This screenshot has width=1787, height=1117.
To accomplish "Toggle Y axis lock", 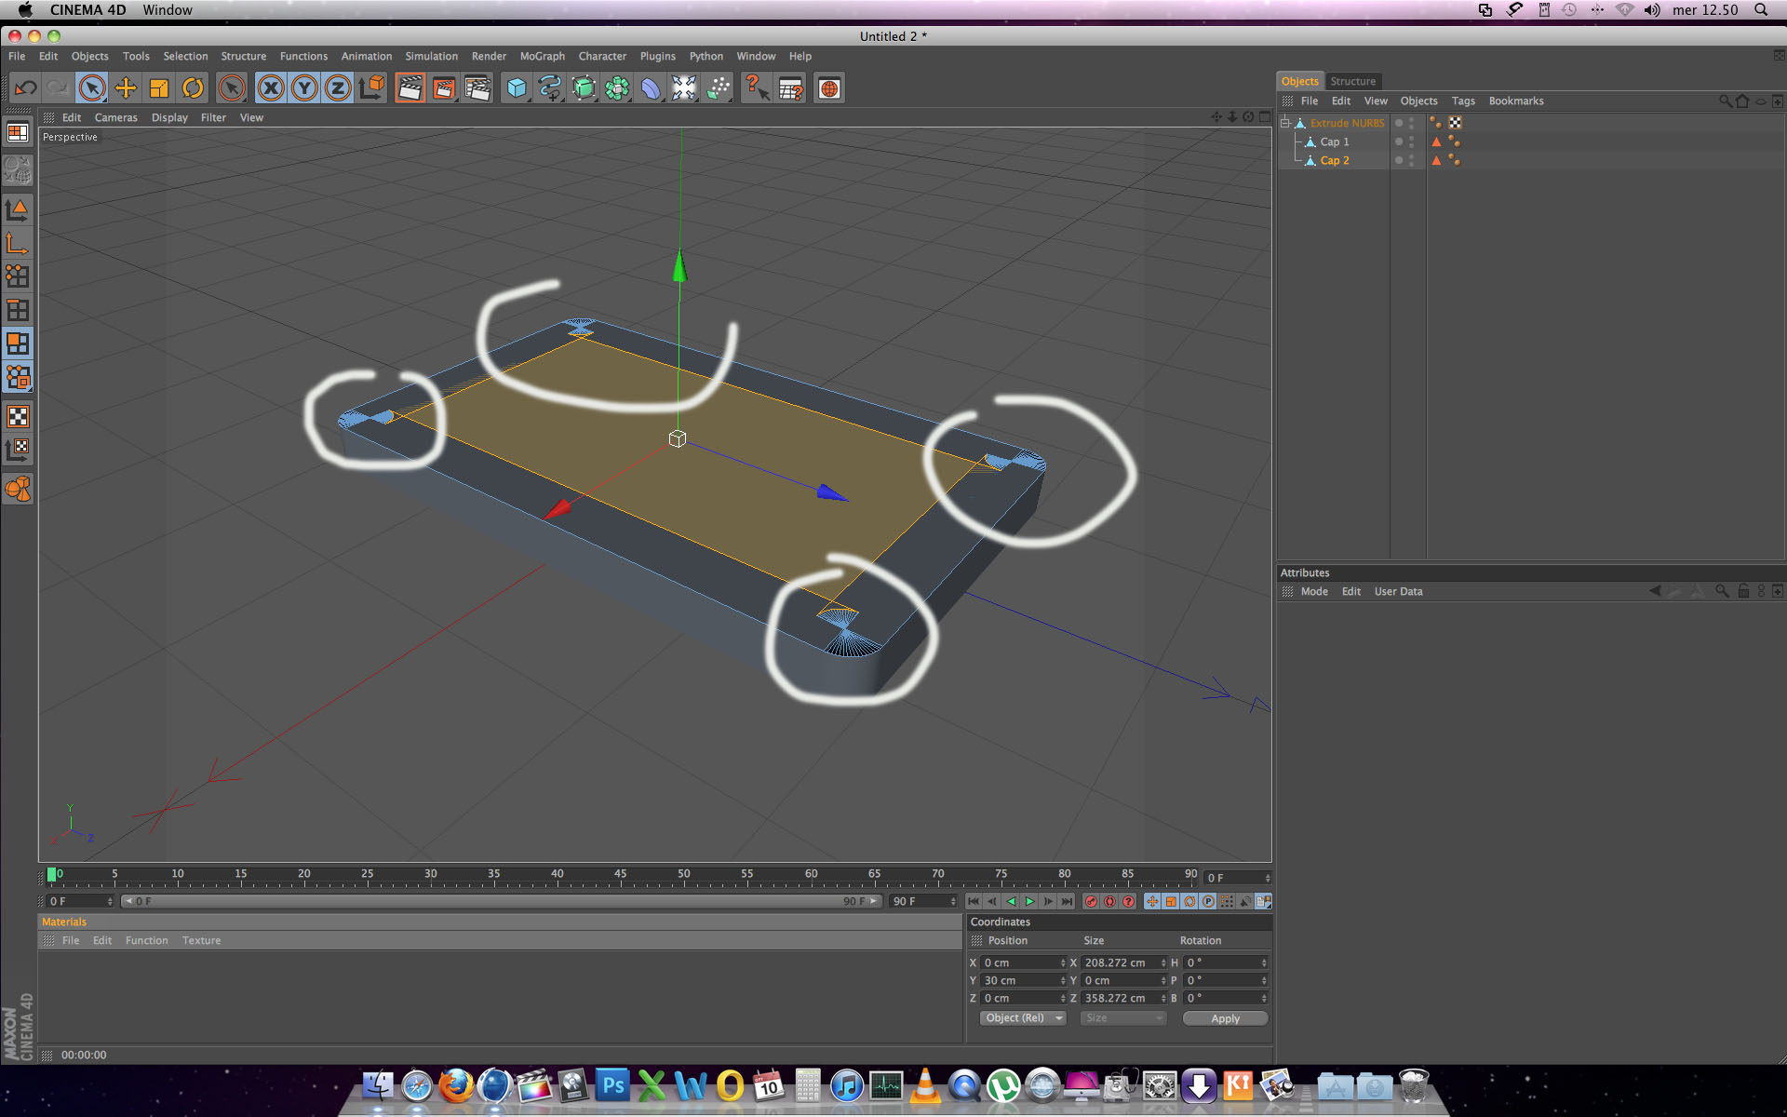I will pos(303,88).
